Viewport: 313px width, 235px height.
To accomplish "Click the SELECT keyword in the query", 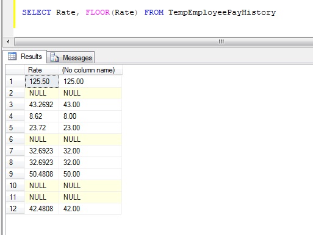I will (37, 12).
